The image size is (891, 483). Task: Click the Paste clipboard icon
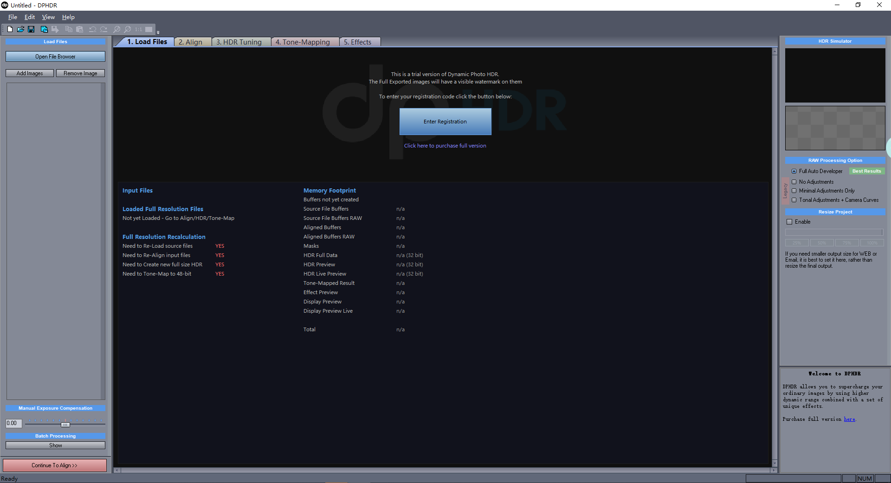coord(79,29)
